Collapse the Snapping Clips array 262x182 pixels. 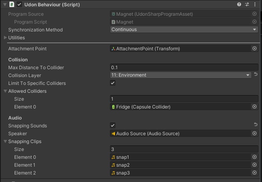pyautogui.click(x=6, y=142)
